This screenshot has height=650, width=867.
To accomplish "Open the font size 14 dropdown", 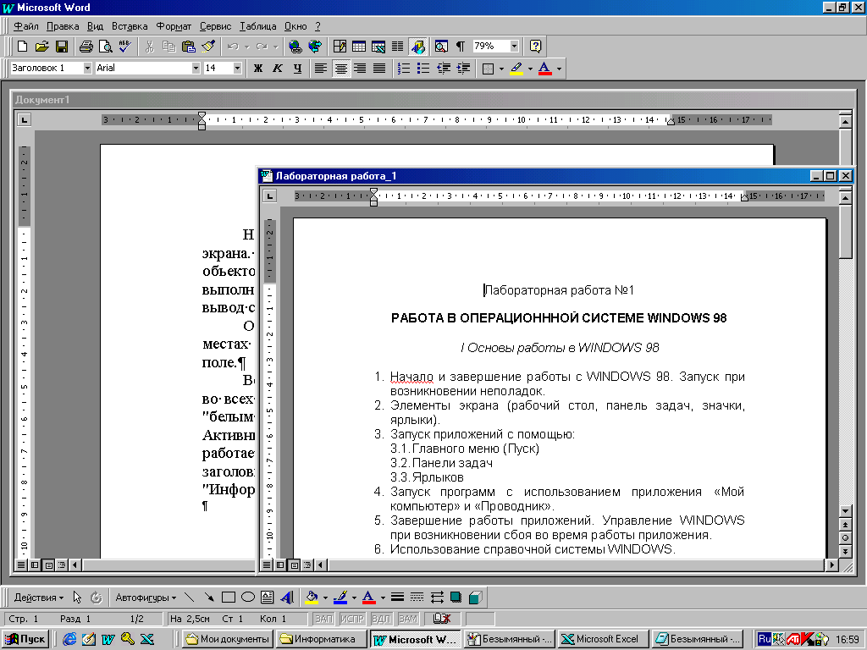I will point(237,68).
